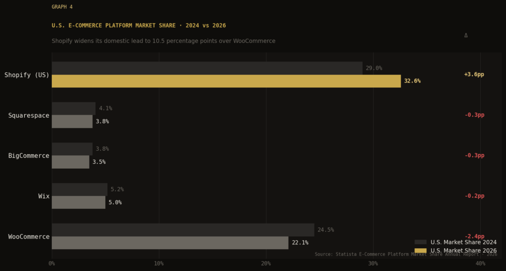Click the 5.2% value label
Viewport: 506px width, 271px height.
click(117, 189)
